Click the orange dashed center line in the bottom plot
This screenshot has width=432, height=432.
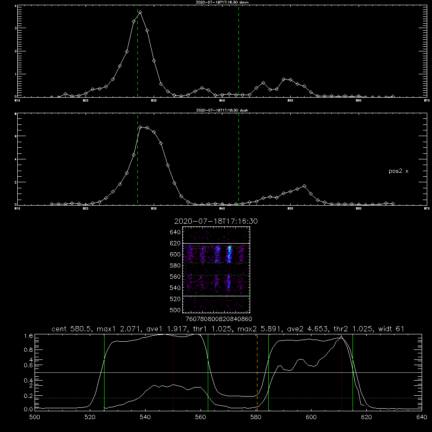click(257, 372)
